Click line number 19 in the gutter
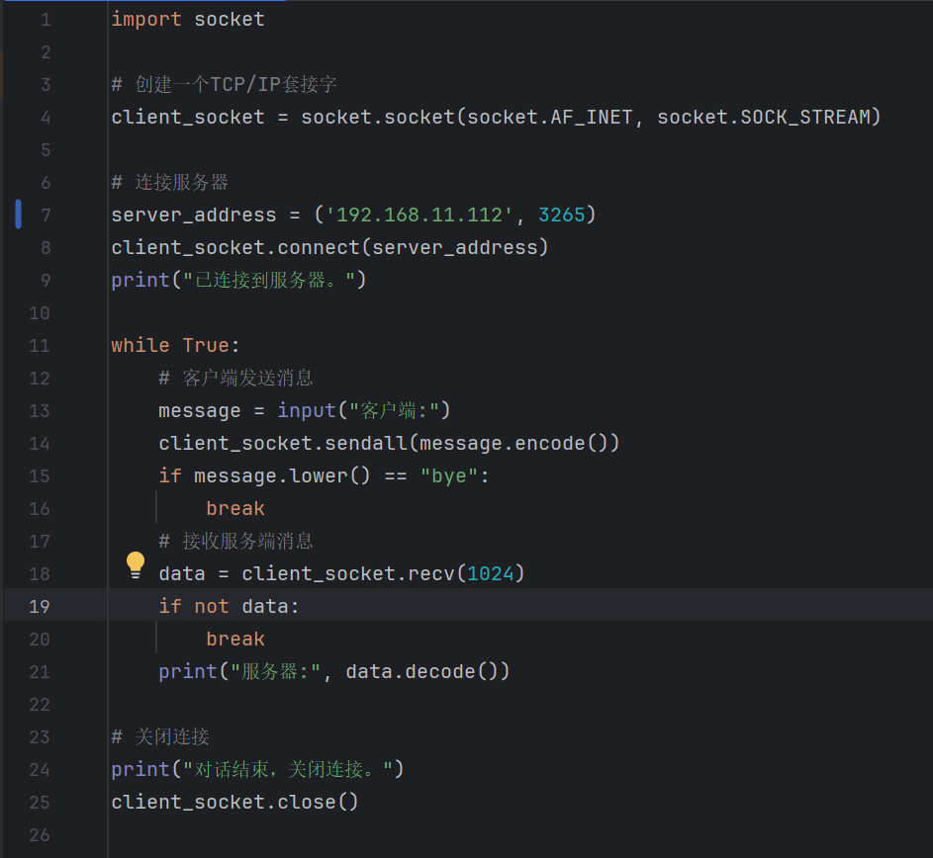 39,606
